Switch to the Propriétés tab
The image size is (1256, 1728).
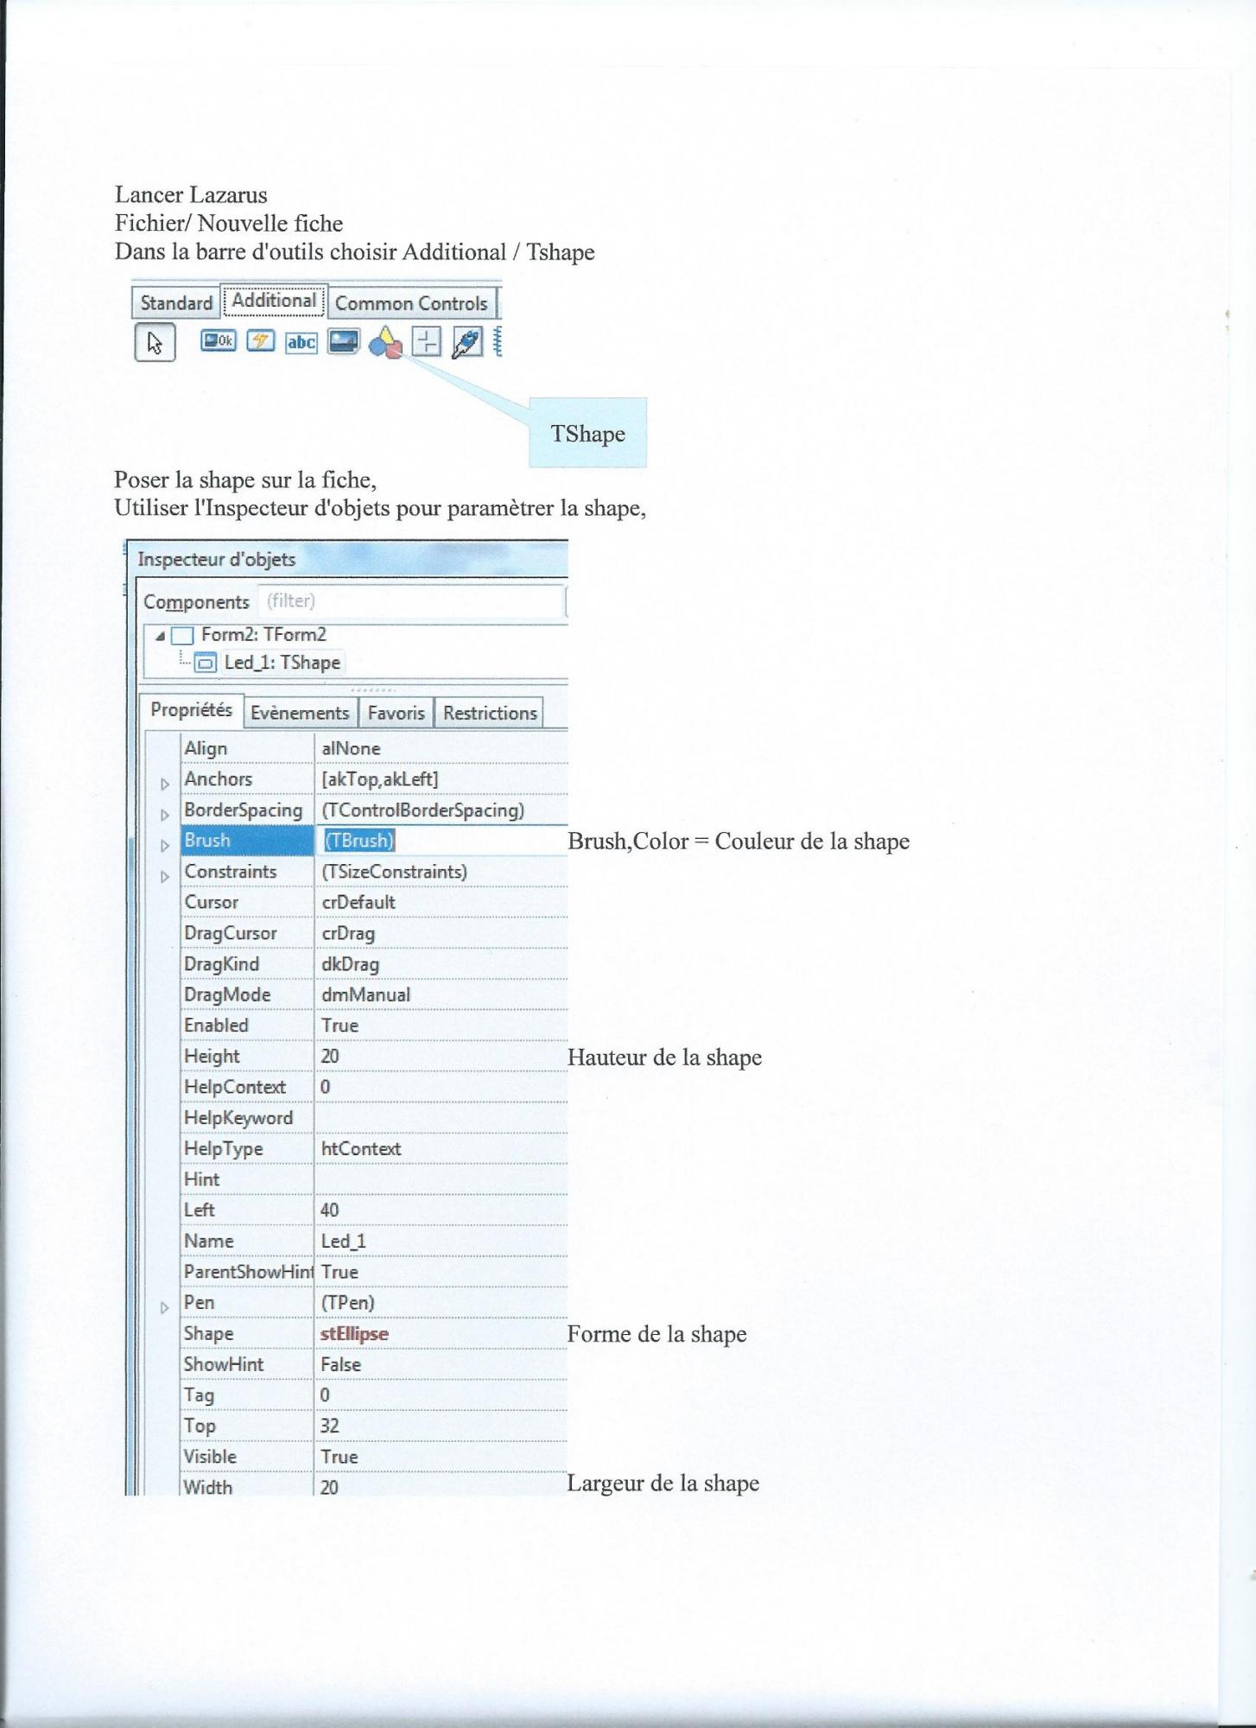(x=191, y=710)
